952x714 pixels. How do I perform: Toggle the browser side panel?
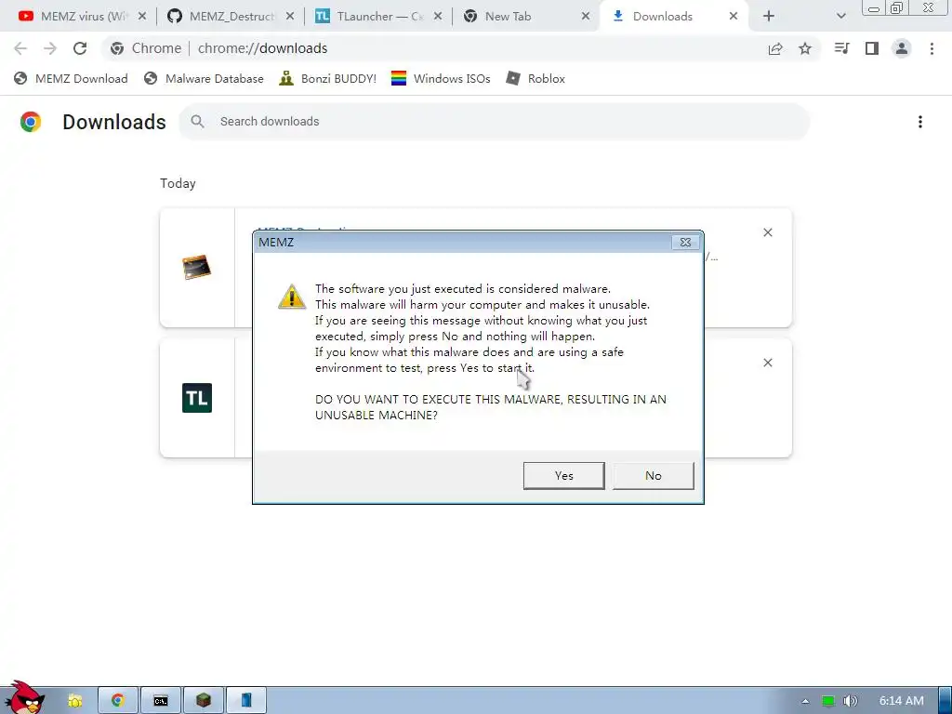[x=872, y=48]
